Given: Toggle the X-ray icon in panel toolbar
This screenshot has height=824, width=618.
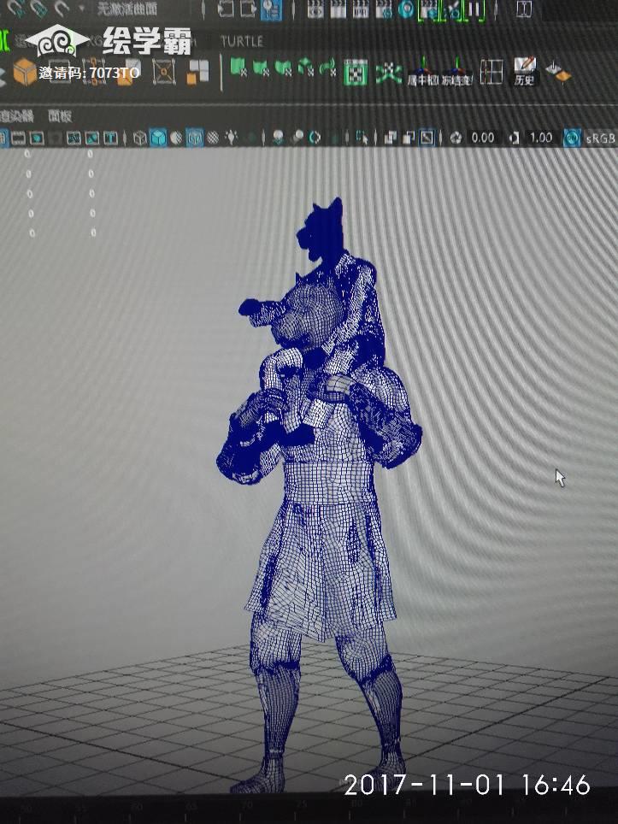Looking at the screenshot, I should pos(390,138).
